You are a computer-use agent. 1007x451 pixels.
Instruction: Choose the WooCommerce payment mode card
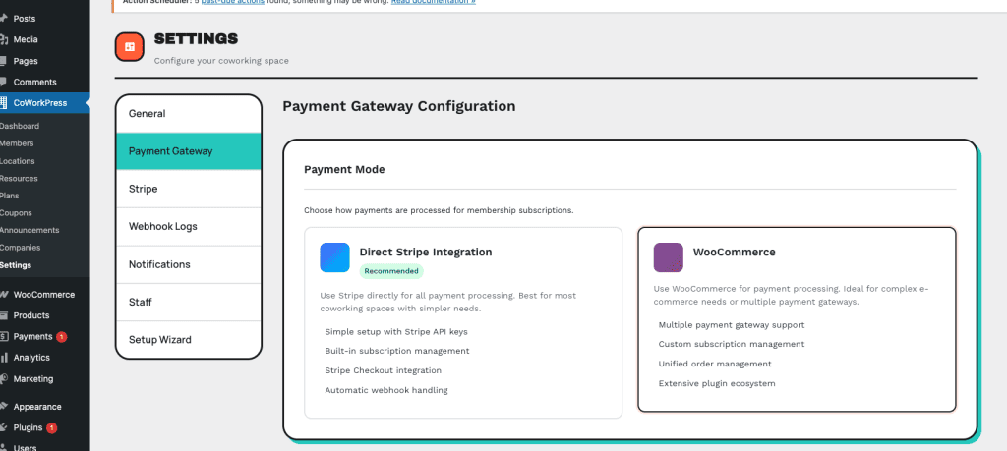tap(797, 319)
